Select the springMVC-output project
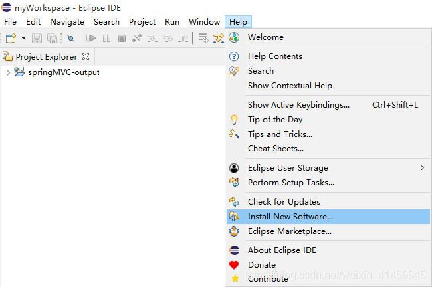This screenshot has width=432, height=287. pos(64,72)
